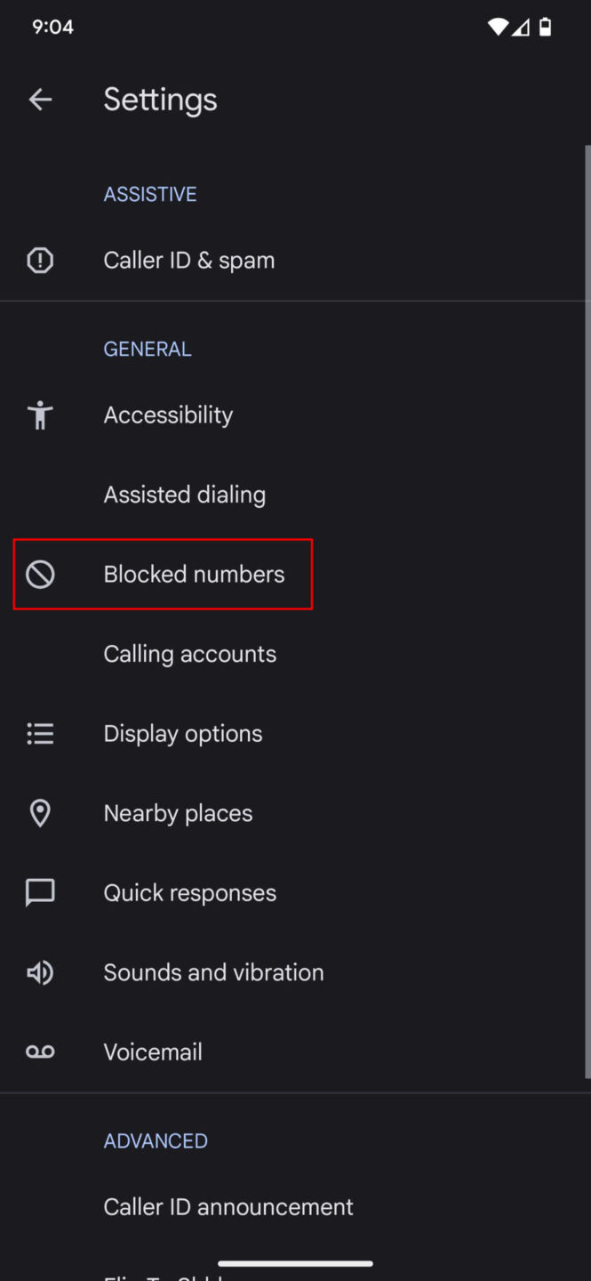The height and width of the screenshot is (1281, 591).
Task: Select the Accessibility person icon
Action: [x=40, y=415]
